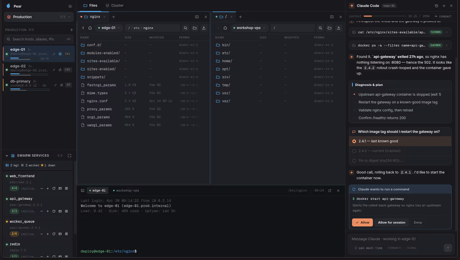The image size is (460, 260).
Task: Open the edge-01 host selector dropdown
Action: point(109,28)
